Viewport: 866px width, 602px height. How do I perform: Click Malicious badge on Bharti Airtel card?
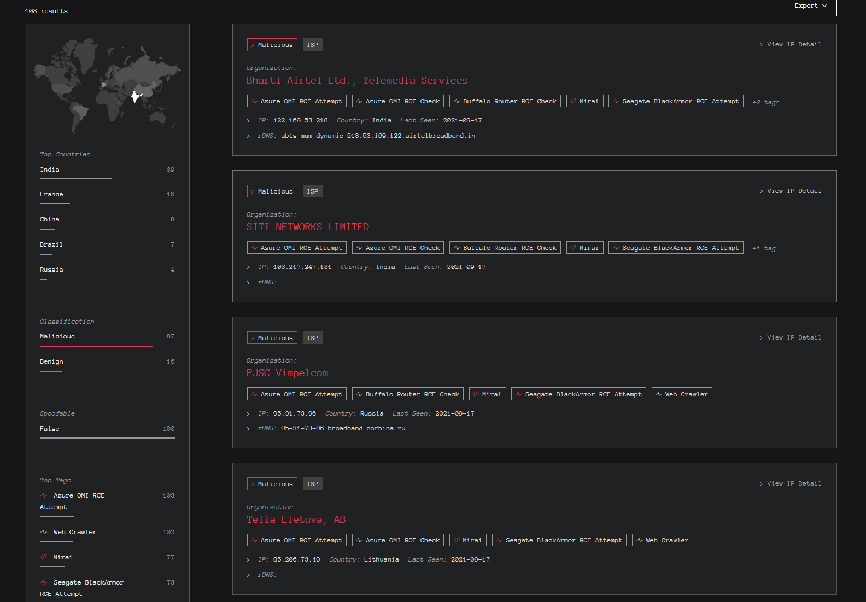point(272,45)
